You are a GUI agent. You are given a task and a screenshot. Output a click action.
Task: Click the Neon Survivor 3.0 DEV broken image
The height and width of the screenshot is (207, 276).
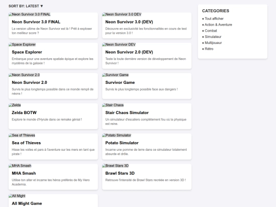(x=122, y=14)
